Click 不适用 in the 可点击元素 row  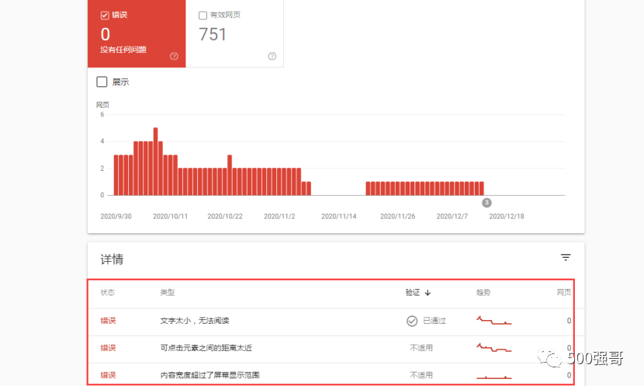click(x=421, y=348)
